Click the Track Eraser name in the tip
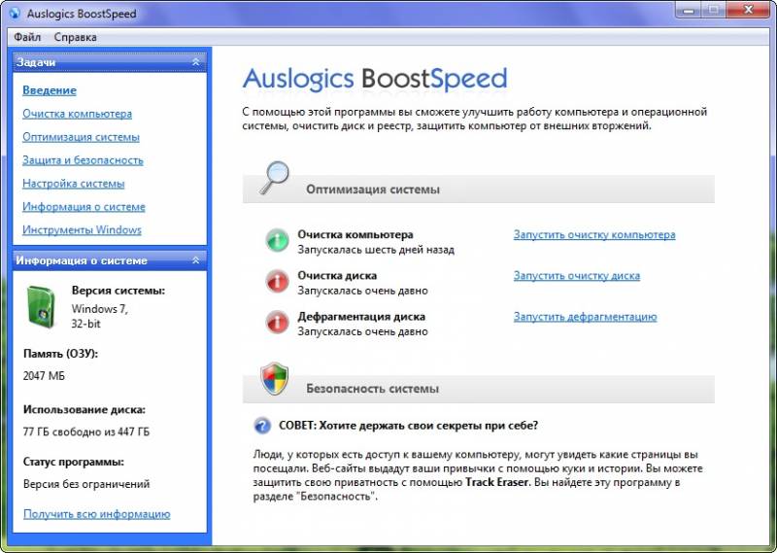Screen dimensions: 777x553 tap(496, 482)
